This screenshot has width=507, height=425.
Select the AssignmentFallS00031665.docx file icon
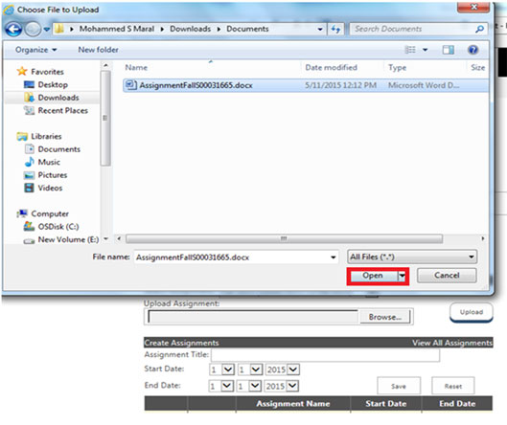pos(131,85)
